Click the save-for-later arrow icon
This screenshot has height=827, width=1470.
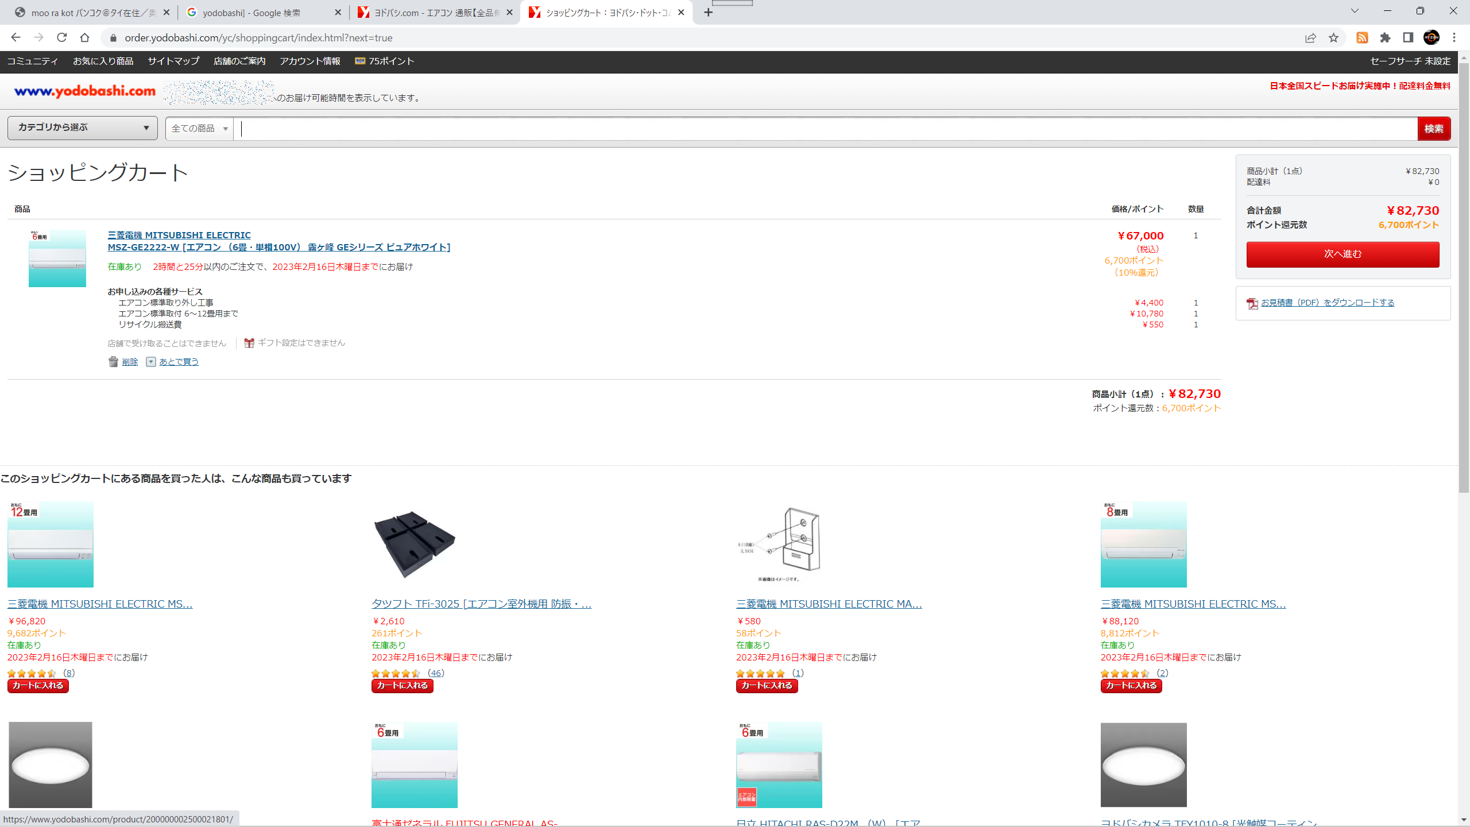pyautogui.click(x=150, y=362)
